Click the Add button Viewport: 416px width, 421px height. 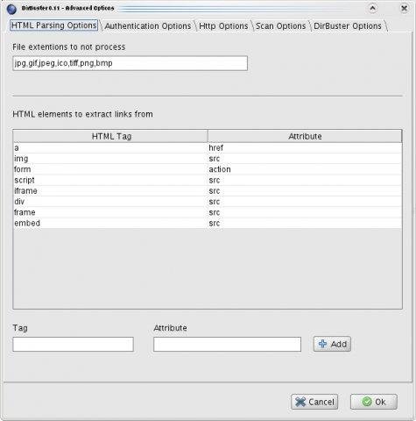(332, 344)
